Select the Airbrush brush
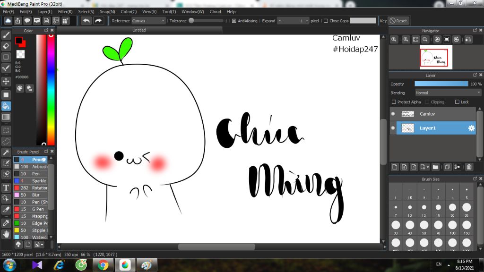The image size is (484, 272). (31, 167)
